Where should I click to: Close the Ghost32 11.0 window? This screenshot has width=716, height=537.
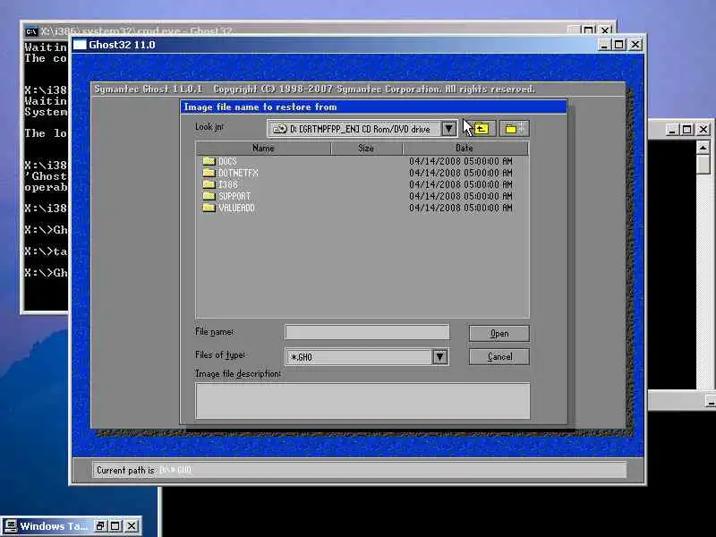635,45
